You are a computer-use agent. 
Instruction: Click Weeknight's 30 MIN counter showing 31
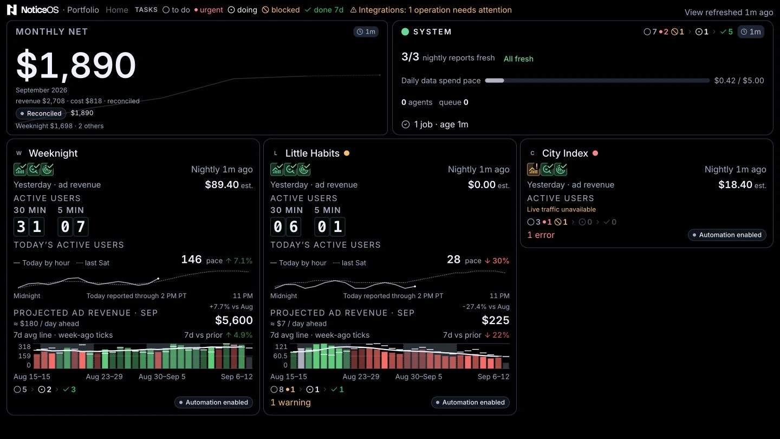point(29,226)
